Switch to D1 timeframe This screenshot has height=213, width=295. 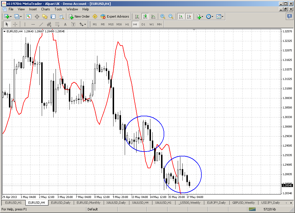tap(143, 24)
